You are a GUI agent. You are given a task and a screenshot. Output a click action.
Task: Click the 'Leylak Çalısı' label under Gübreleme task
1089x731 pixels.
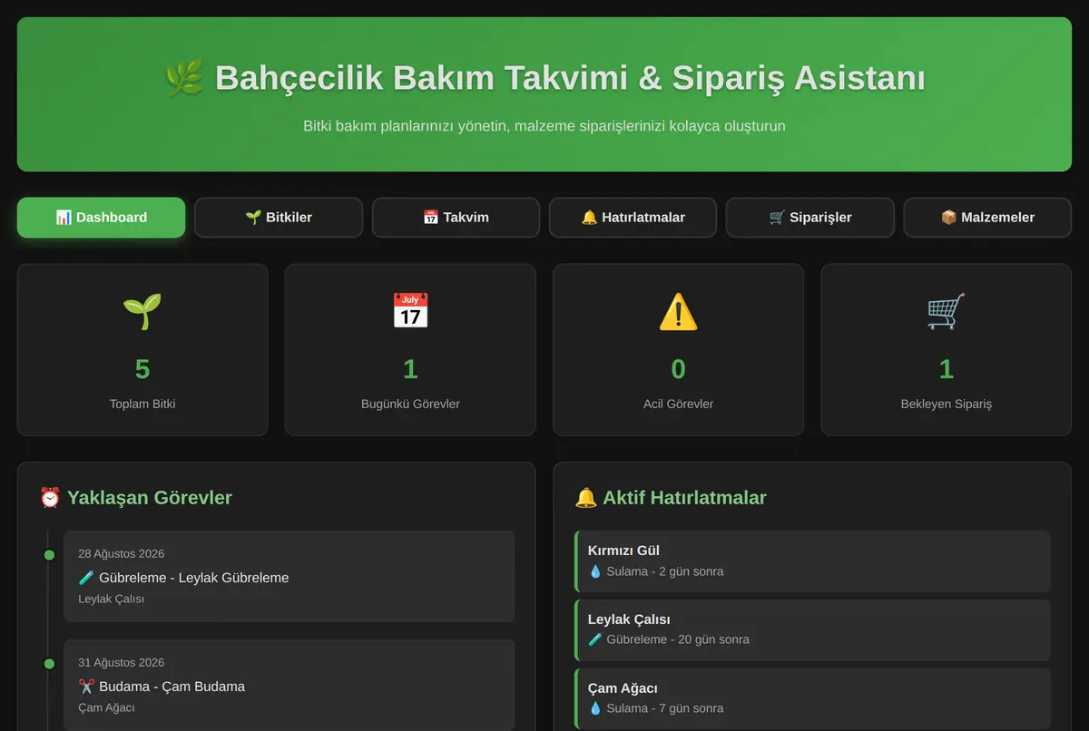[111, 599]
